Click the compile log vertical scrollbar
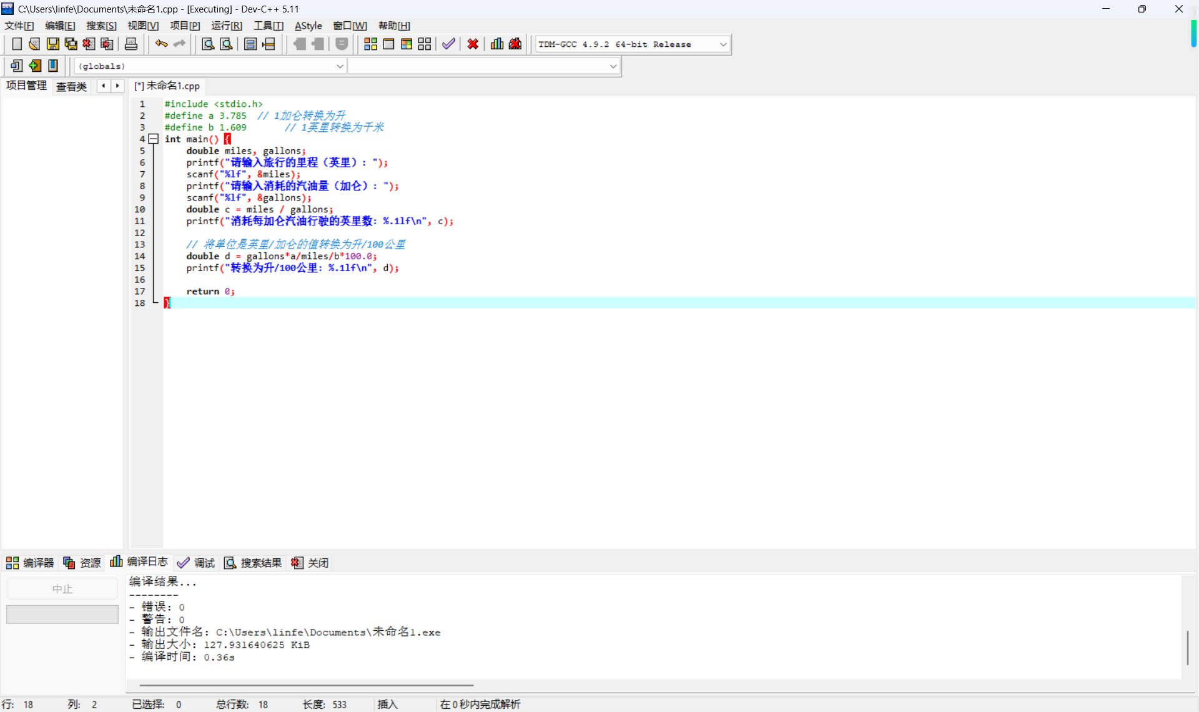The image size is (1199, 712). [x=1187, y=648]
